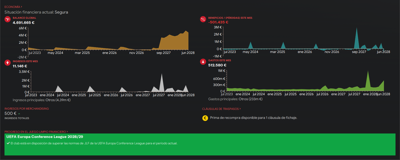Click the BENEFICIOS / (PÉRDIDAS) ESTE MES label
Image resolution: width=400 pixels, height=160 pixels.
(230, 18)
